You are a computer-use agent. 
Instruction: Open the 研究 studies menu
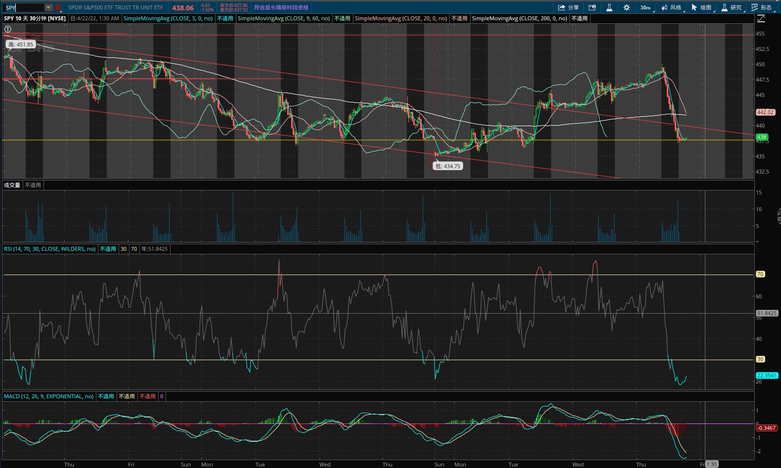(732, 7)
